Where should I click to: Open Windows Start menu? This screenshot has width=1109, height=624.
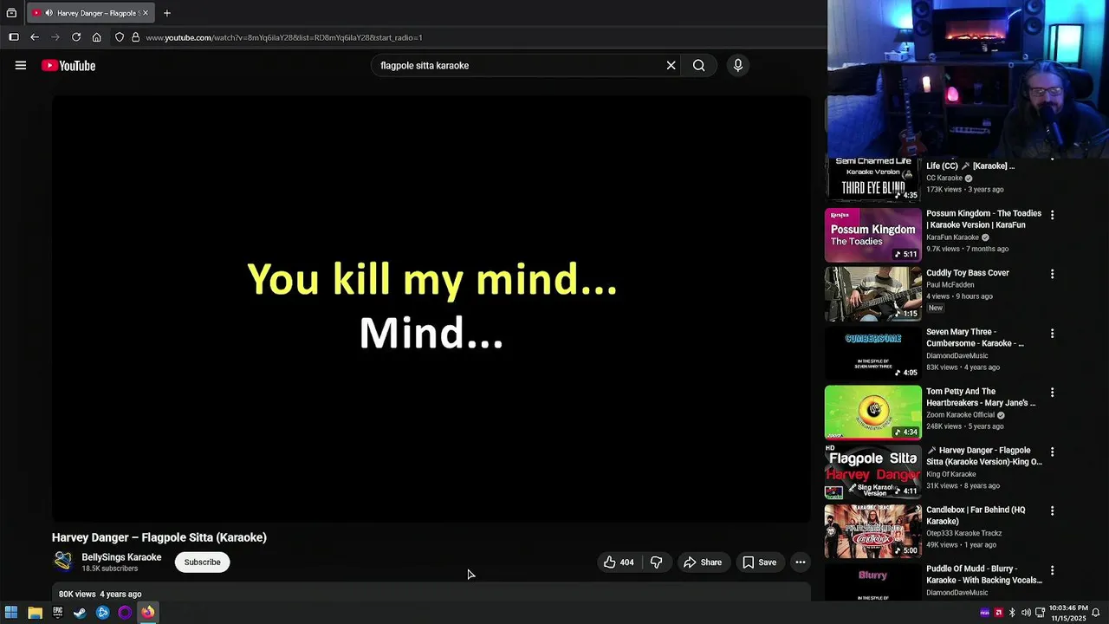pyautogui.click(x=11, y=613)
